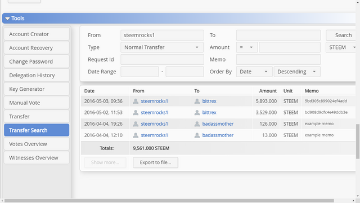The height and width of the screenshot is (203, 360).
Task: Go to Change Password
Action: click(37, 61)
